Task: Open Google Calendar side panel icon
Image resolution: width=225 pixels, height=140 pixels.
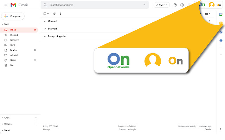Action: pyautogui.click(x=221, y=14)
